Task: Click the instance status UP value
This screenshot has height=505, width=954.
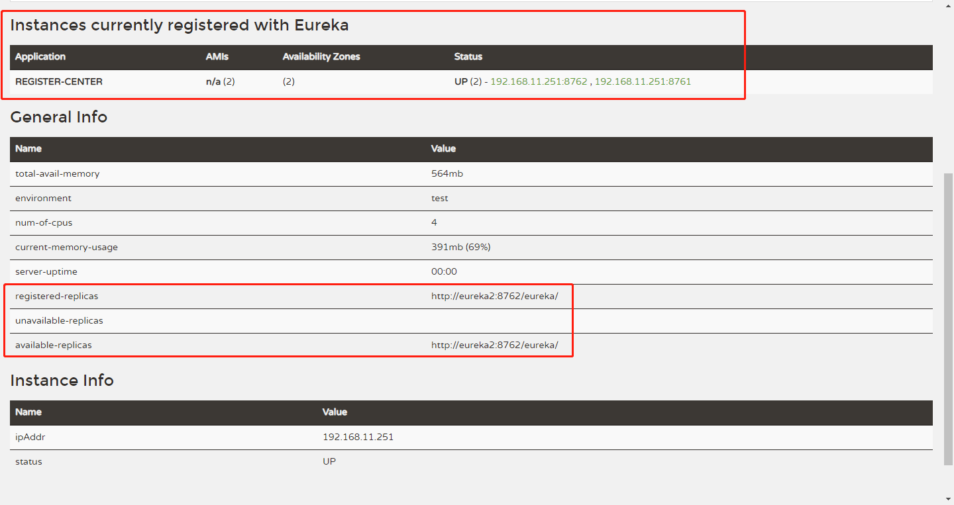Action: (329, 462)
